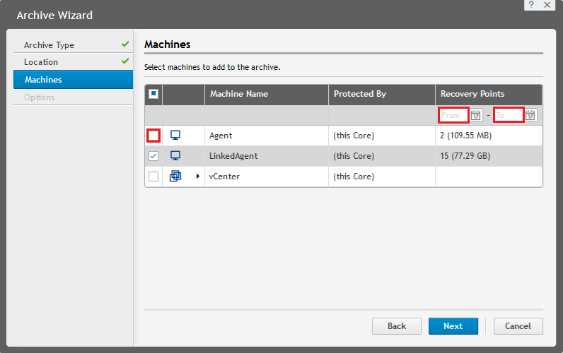
Task: Focus the From date input field
Action: point(453,115)
